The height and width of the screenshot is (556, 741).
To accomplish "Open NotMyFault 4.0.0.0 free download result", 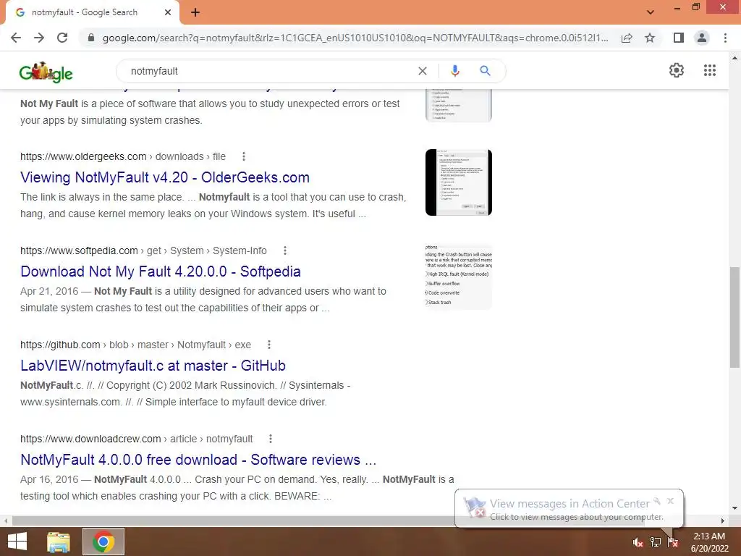I will click(x=198, y=460).
